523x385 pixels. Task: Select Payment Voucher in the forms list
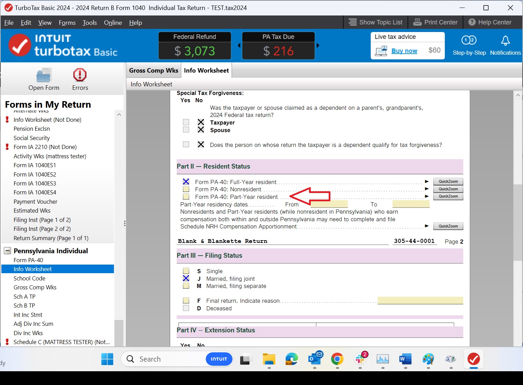(35, 202)
